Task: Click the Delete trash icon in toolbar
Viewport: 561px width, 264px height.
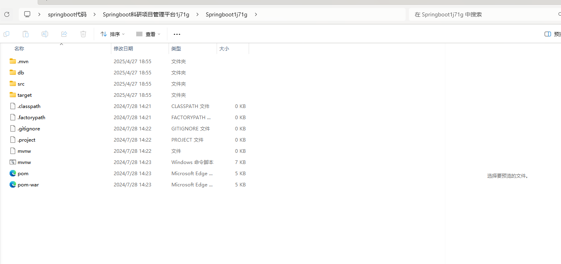Action: (83, 34)
